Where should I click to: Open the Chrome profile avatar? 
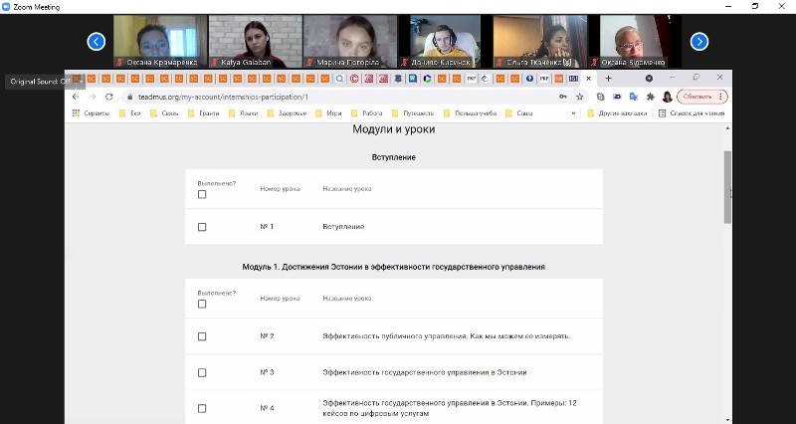pyautogui.click(x=667, y=97)
